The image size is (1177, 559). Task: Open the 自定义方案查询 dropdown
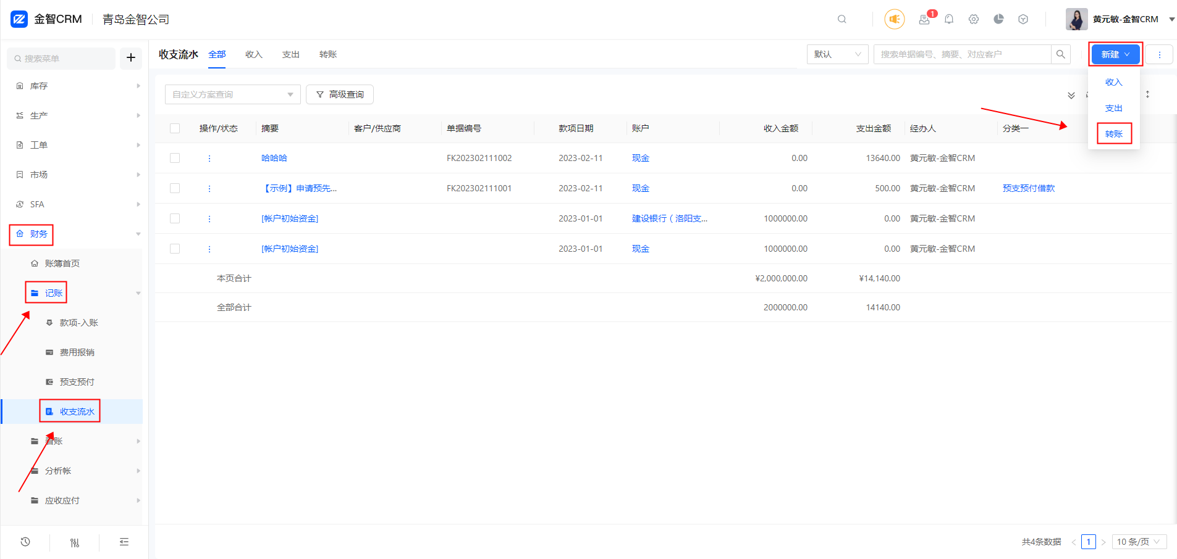tap(233, 94)
